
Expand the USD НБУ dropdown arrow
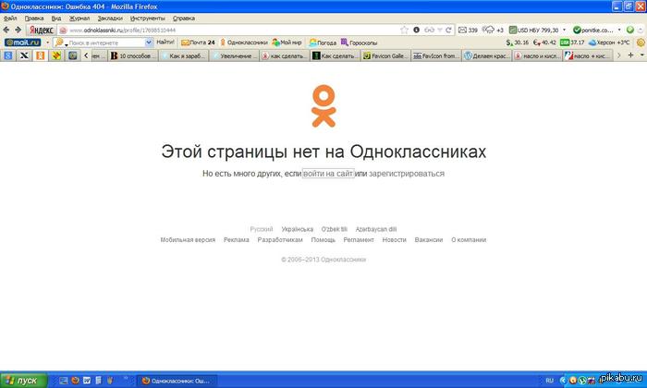(564, 30)
